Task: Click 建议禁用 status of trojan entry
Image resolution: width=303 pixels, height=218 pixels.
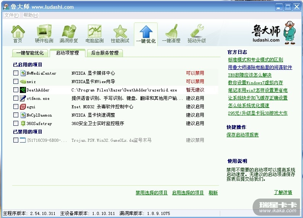Action: point(195,140)
